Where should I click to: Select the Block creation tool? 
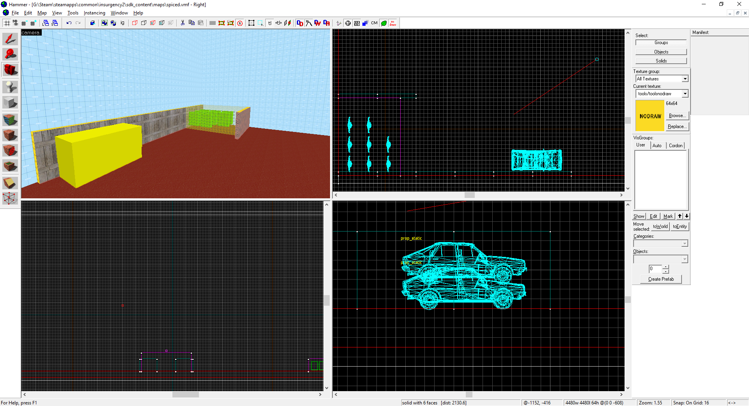click(10, 103)
